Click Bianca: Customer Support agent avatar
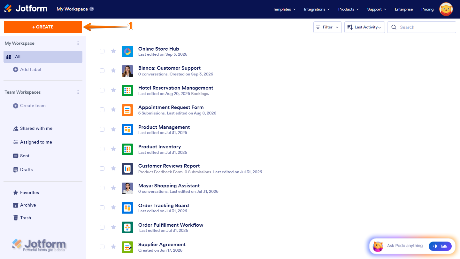 127,71
